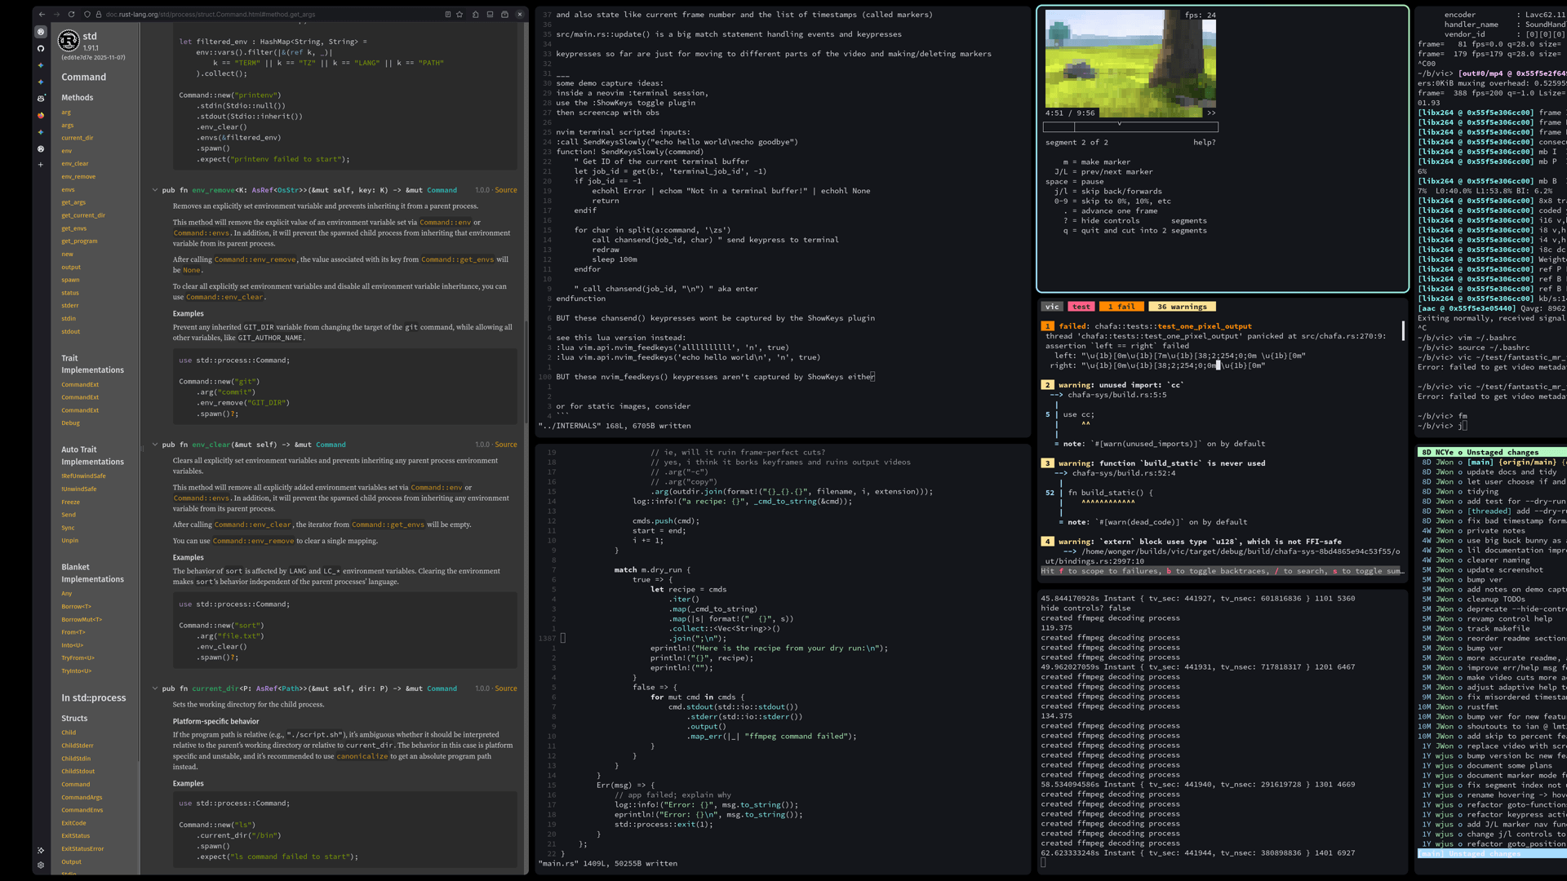Reload the Rust docs page

(71, 15)
